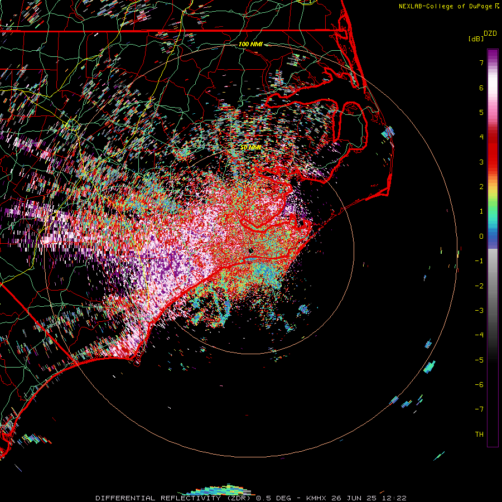Click the 1 dB legend value
The image size is (502, 502).
point(481,211)
